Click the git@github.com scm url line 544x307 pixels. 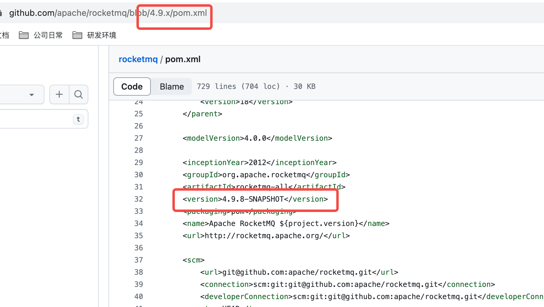coord(299,272)
